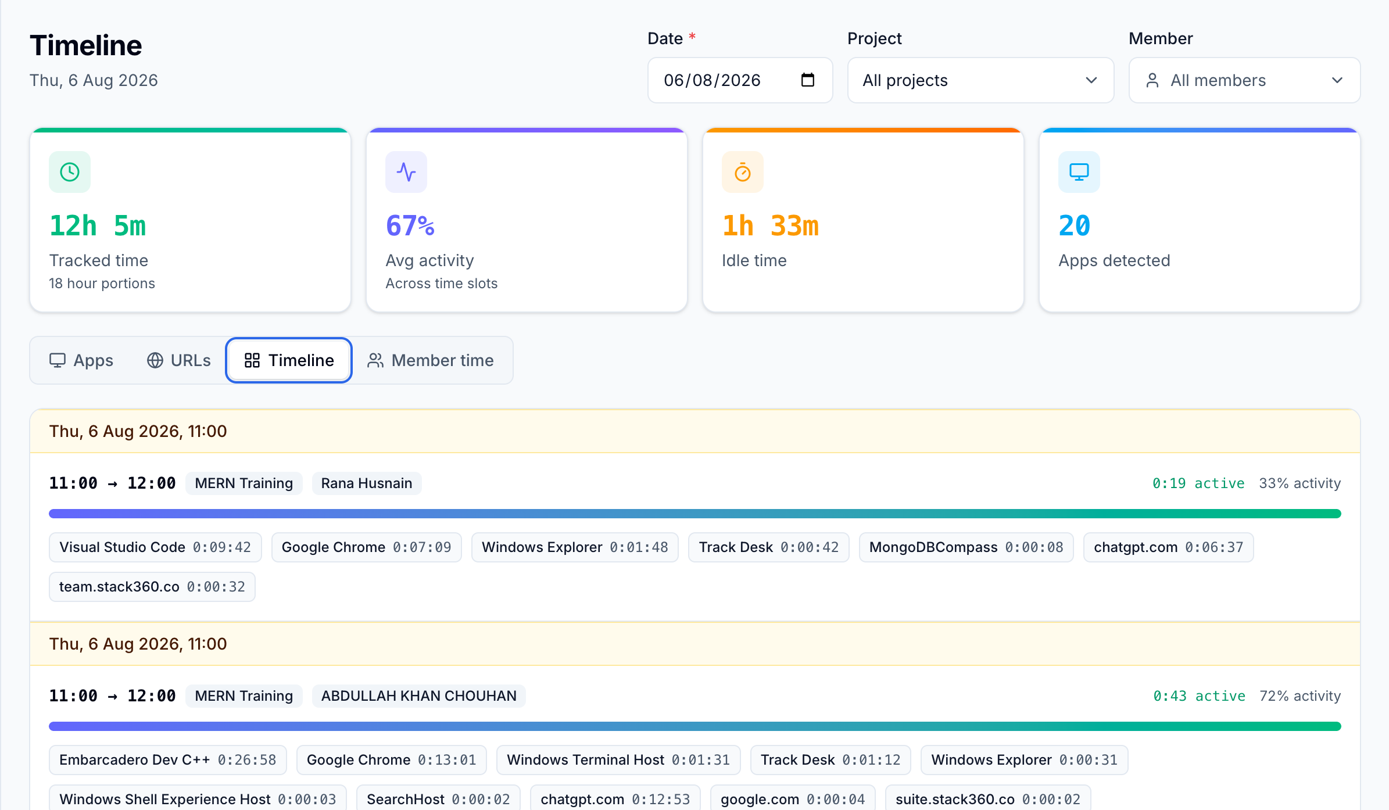1389x810 pixels.
Task: Click the ABDULLAH KHAN CHOUHAN member tag
Action: point(419,696)
